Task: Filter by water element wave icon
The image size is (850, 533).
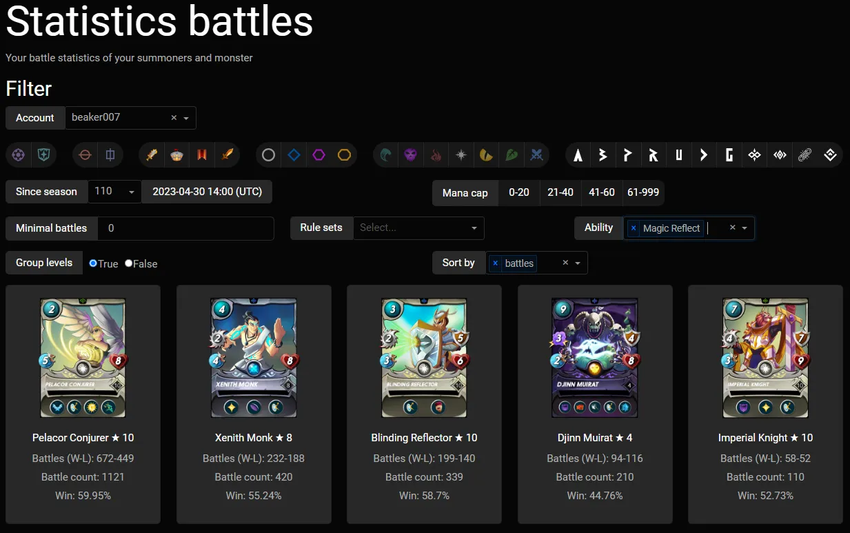Action: (x=386, y=155)
